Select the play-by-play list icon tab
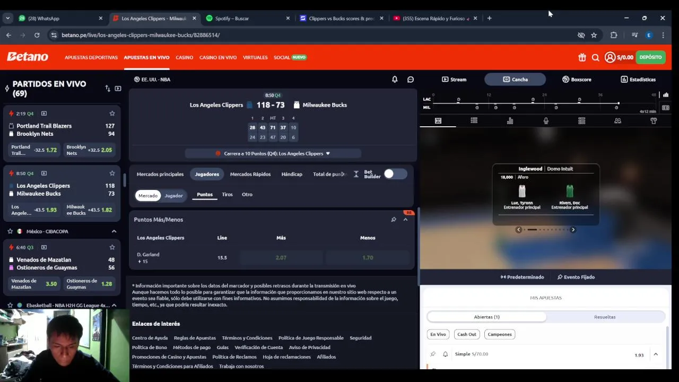The height and width of the screenshot is (382, 679). pyautogui.click(x=474, y=121)
